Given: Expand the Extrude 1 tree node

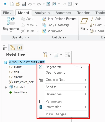Looking at the screenshot, I should tap(6, 87).
